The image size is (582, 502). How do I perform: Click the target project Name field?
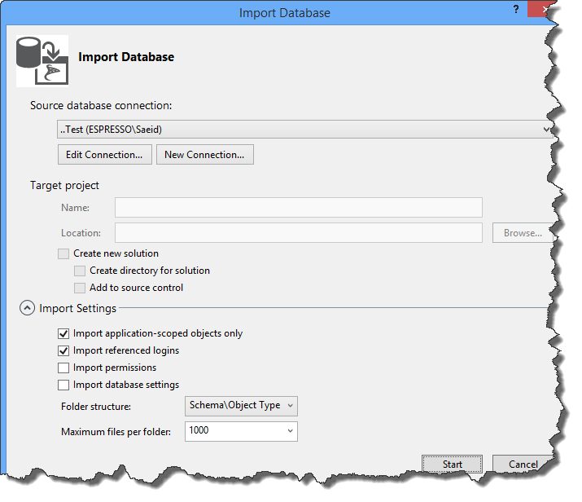coord(299,207)
